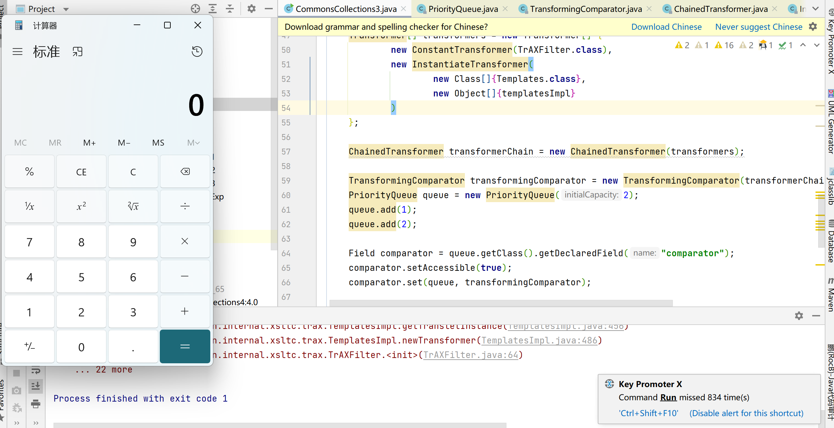Viewport: 834px width, 428px height.
Task: Click the M- memory subtract button
Action: [124, 143]
